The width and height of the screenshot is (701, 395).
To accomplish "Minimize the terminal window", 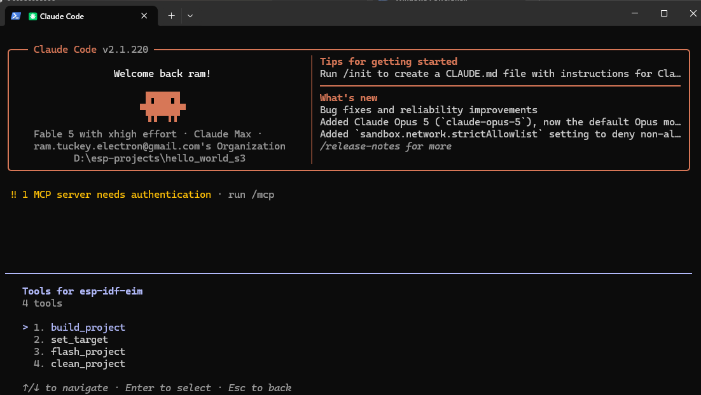I will (635, 13).
